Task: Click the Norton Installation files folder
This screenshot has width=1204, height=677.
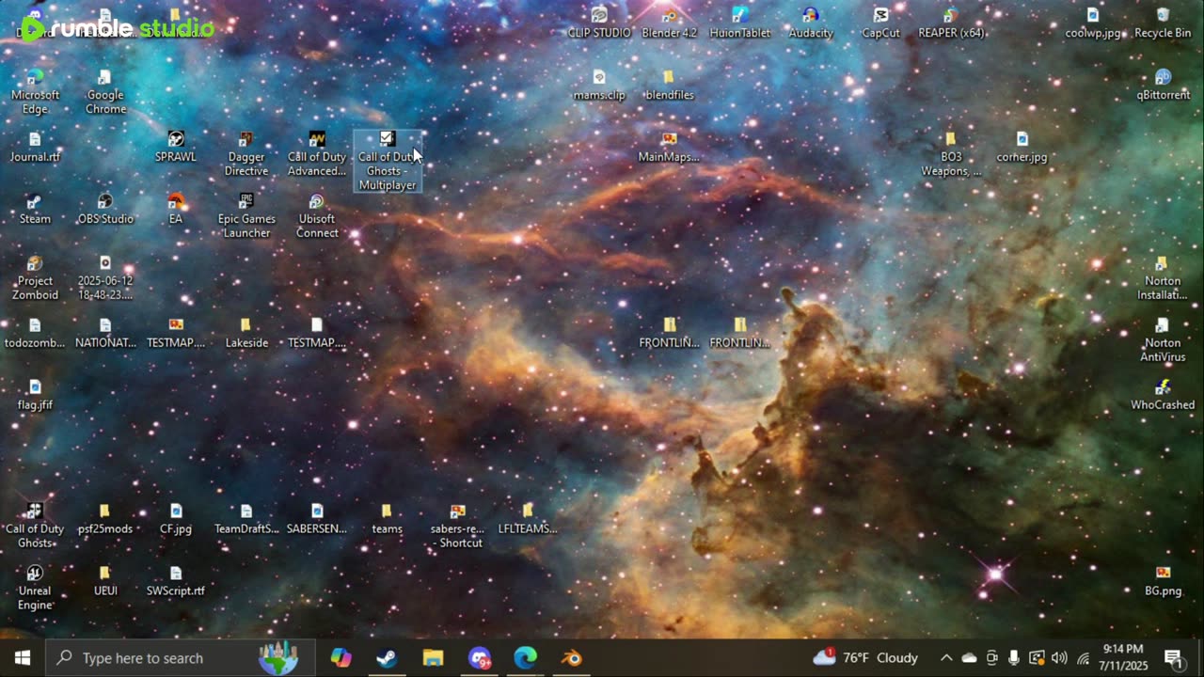Action: [1163, 278]
